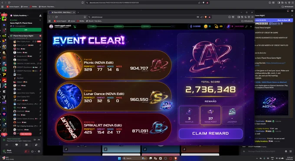295x161 pixels.
Task: Click the New Mention pill in channel list
Action: pyautogui.click(x=26, y=134)
